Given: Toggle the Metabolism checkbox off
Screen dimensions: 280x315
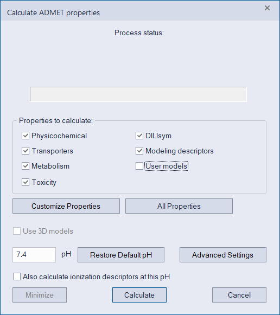Looking at the screenshot, I should [x=26, y=166].
